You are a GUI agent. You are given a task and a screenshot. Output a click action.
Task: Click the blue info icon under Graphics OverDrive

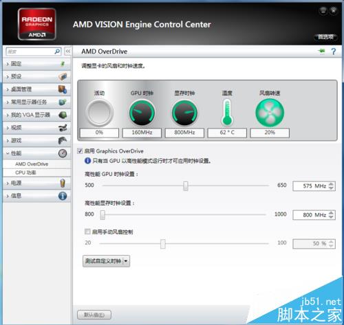tap(87, 161)
